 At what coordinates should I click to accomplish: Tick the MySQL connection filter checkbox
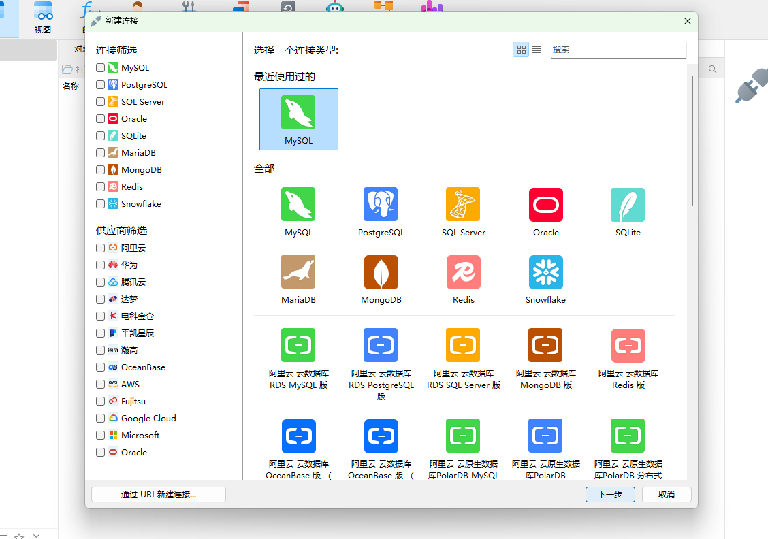[x=100, y=67]
